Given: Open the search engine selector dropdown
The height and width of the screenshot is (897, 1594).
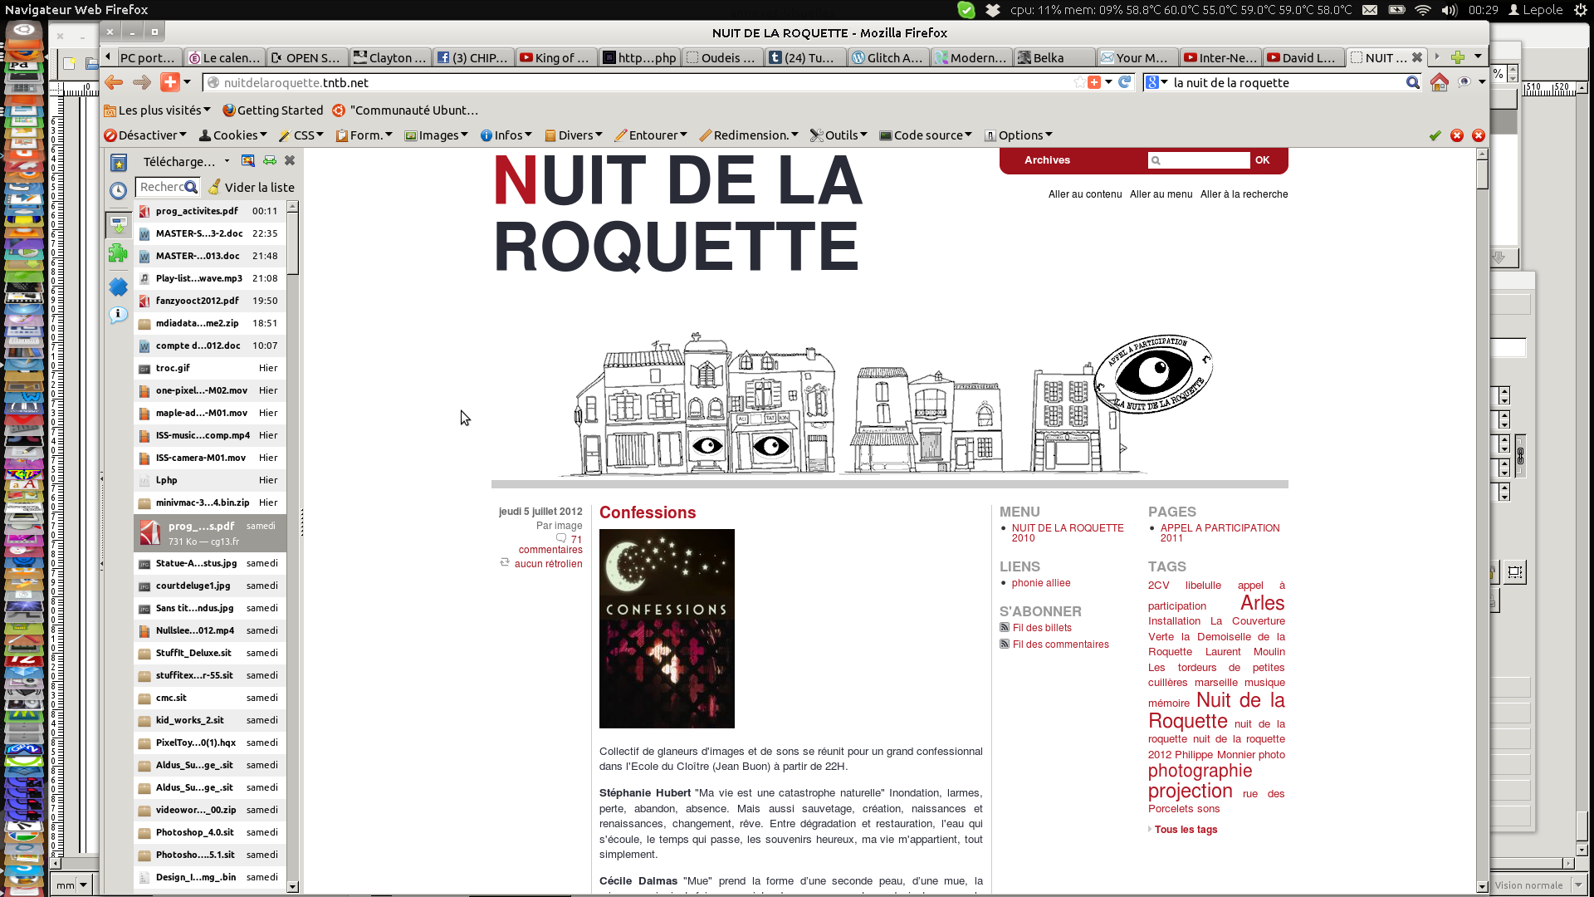Looking at the screenshot, I should (1156, 82).
